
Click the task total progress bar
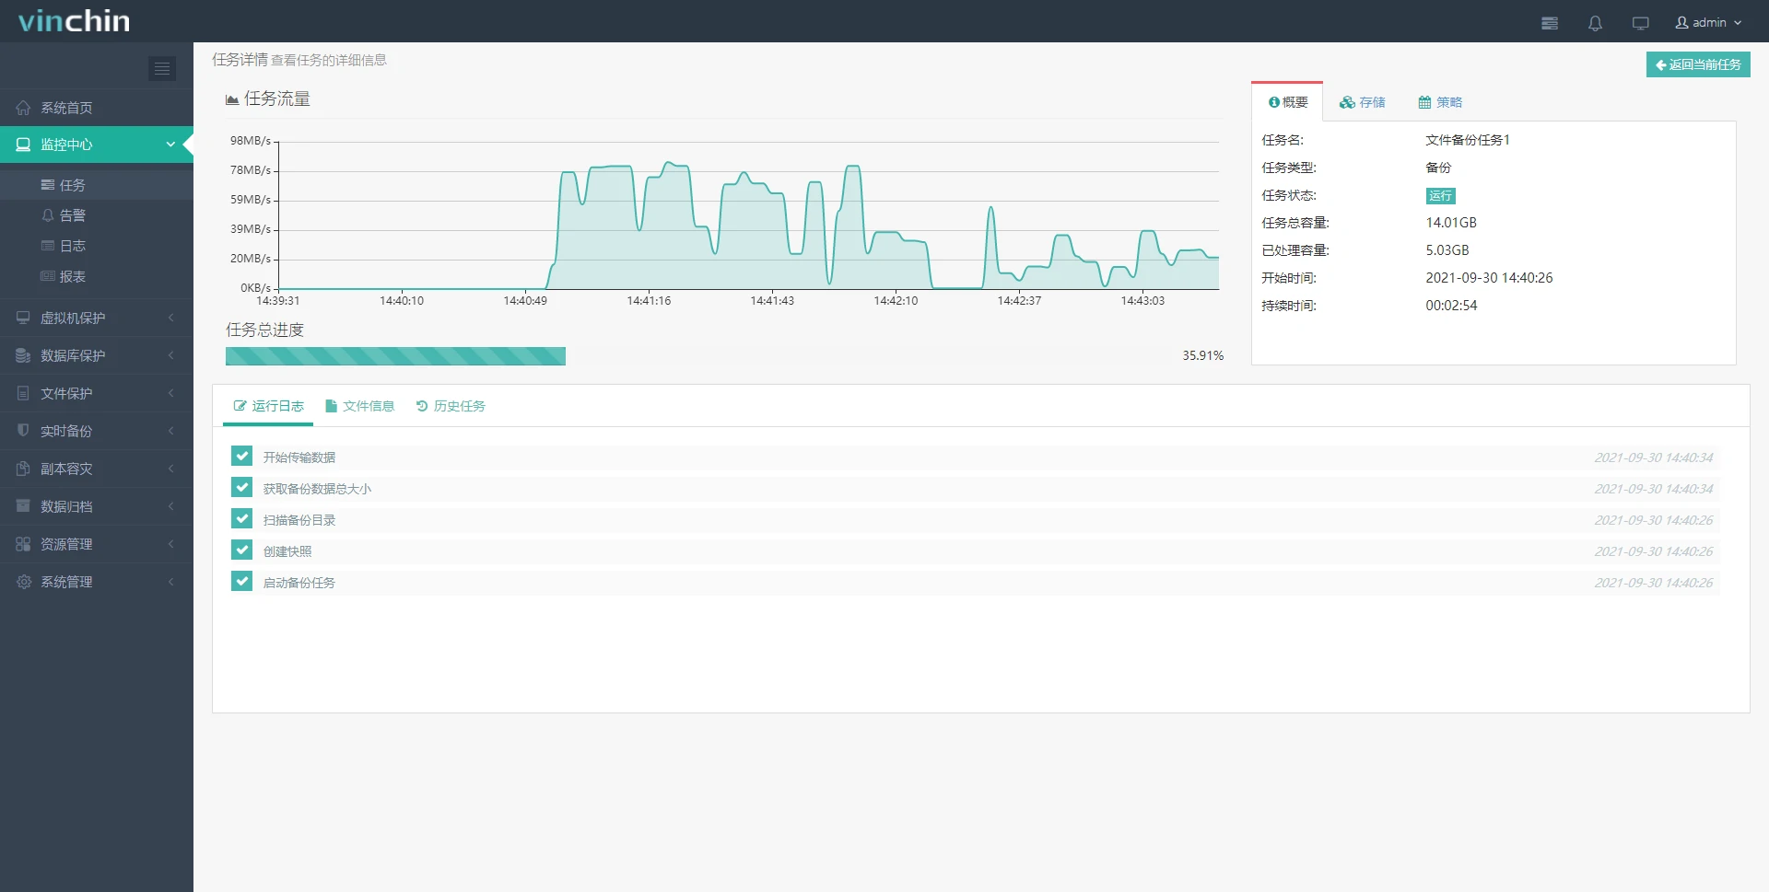tap(724, 356)
